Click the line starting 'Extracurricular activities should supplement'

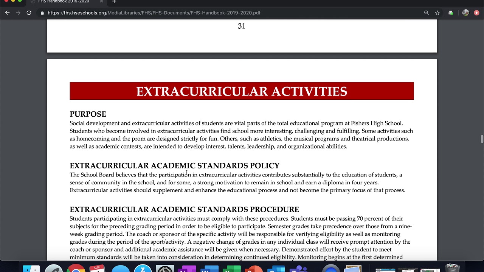point(237,190)
